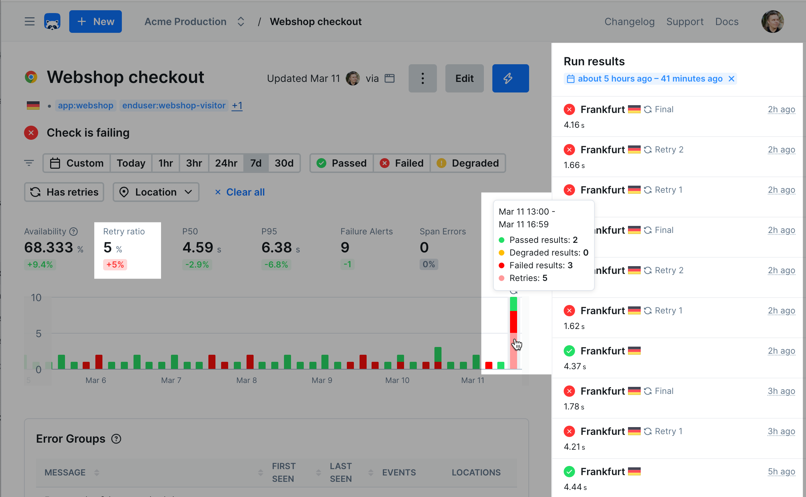Open the user avatar profile menu
The width and height of the screenshot is (806, 497).
coord(772,22)
